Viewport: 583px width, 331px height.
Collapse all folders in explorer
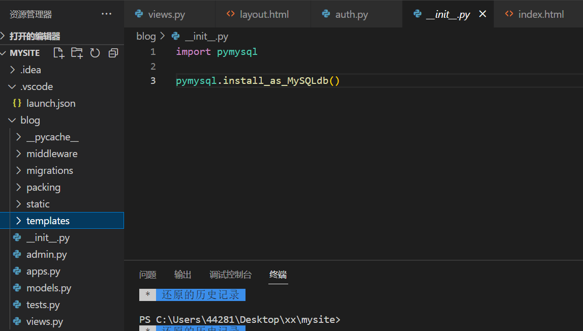click(113, 53)
